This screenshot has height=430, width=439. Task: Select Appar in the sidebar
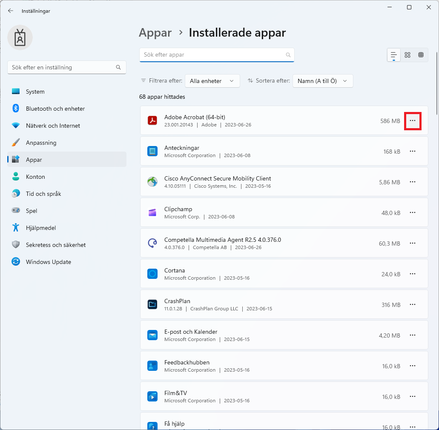tap(66, 160)
